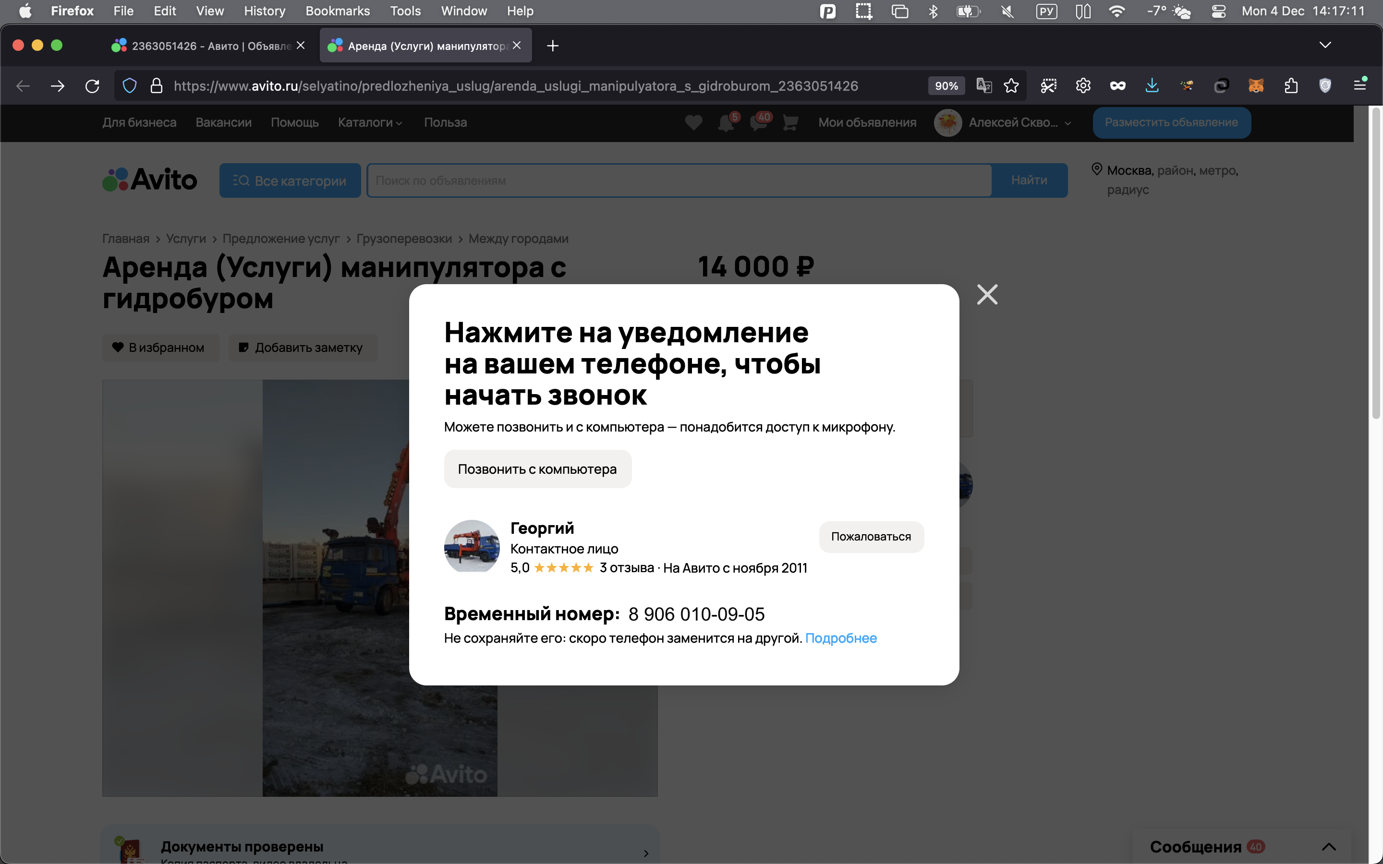Click the Firefox downloads arrow icon
The width and height of the screenshot is (1383, 864).
(x=1152, y=86)
